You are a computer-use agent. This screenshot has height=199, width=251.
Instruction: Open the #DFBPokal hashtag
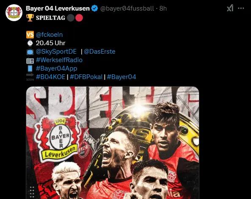pos(86,77)
